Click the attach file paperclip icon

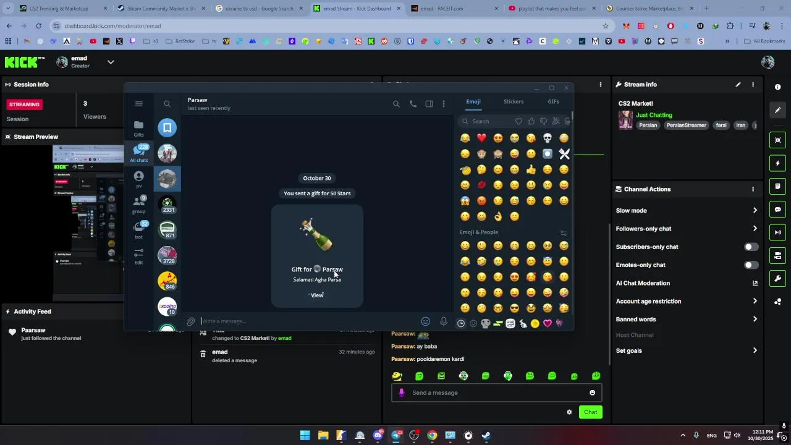[x=191, y=321]
